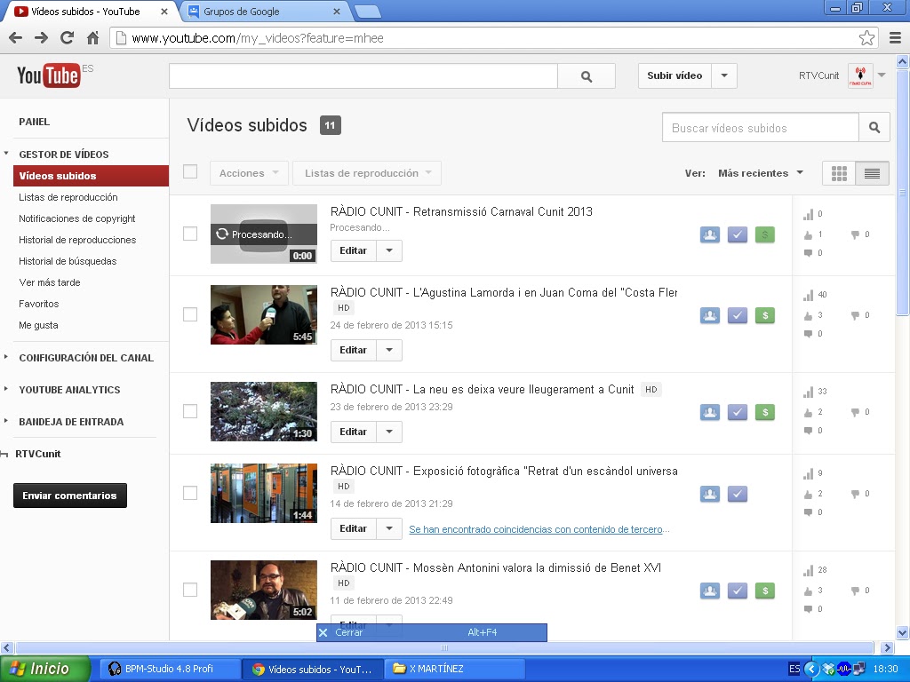The width and height of the screenshot is (910, 682).
Task: Click the main search magnifier button
Action: [x=587, y=76]
